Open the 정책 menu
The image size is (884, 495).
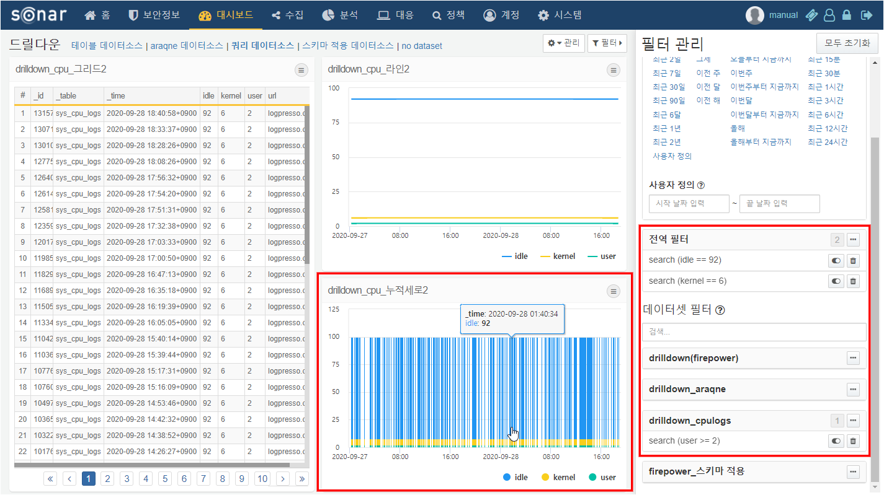click(x=449, y=15)
